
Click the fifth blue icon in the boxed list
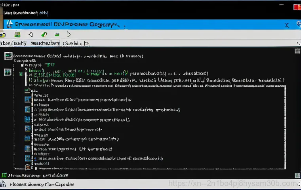point(28,139)
